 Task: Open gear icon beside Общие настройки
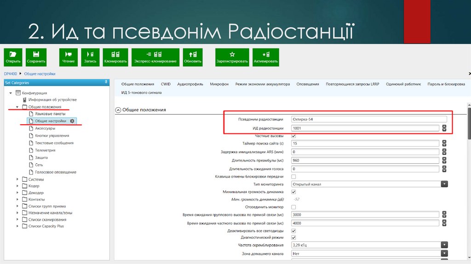pyautogui.click(x=72, y=121)
